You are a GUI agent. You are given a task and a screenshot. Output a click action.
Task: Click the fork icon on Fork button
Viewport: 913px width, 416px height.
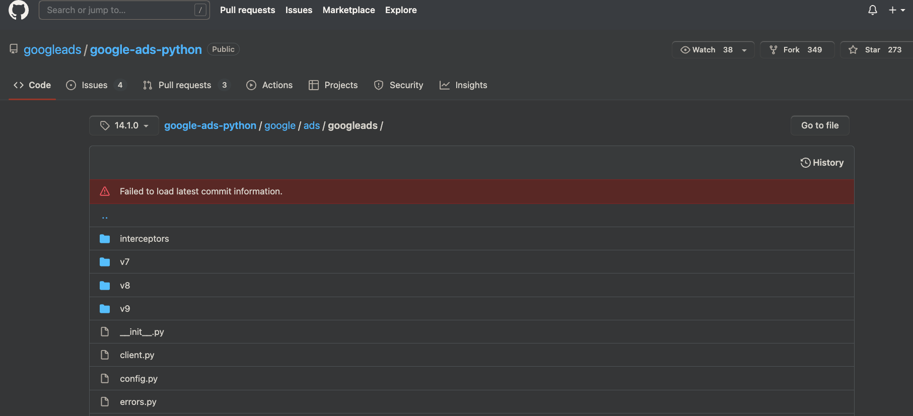point(774,50)
